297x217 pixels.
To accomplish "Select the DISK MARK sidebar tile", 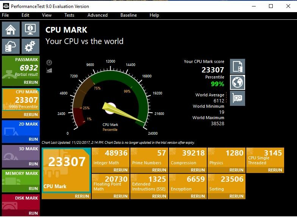I will [x=21, y=202].
